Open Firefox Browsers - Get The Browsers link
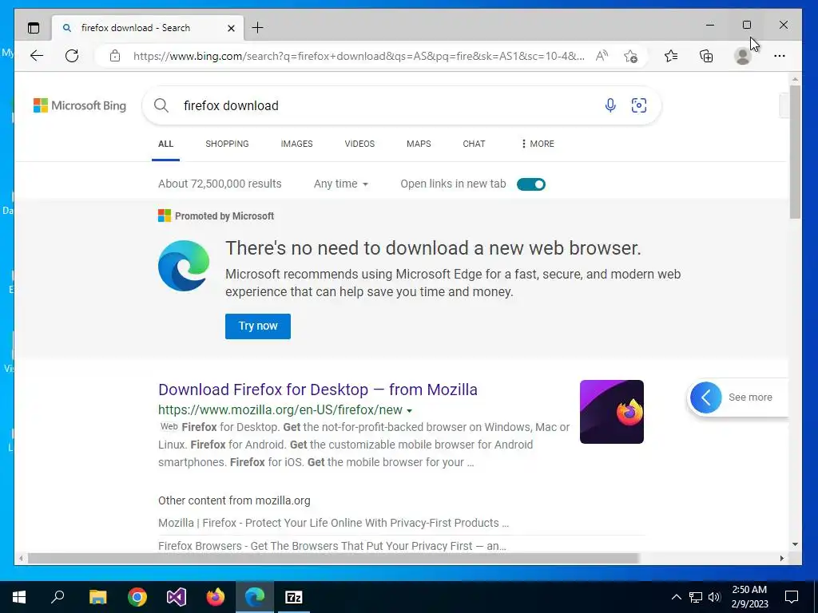 [332, 546]
